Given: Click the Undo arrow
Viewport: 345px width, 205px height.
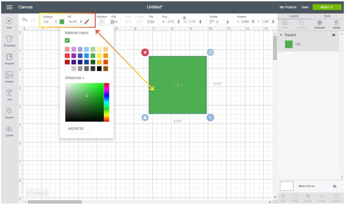Looking at the screenshot, I should (x=25, y=20).
